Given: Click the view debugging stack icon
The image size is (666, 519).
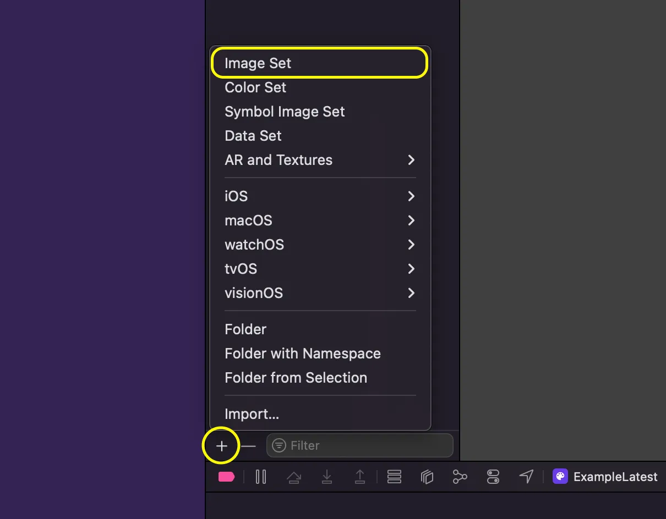Looking at the screenshot, I should (394, 477).
